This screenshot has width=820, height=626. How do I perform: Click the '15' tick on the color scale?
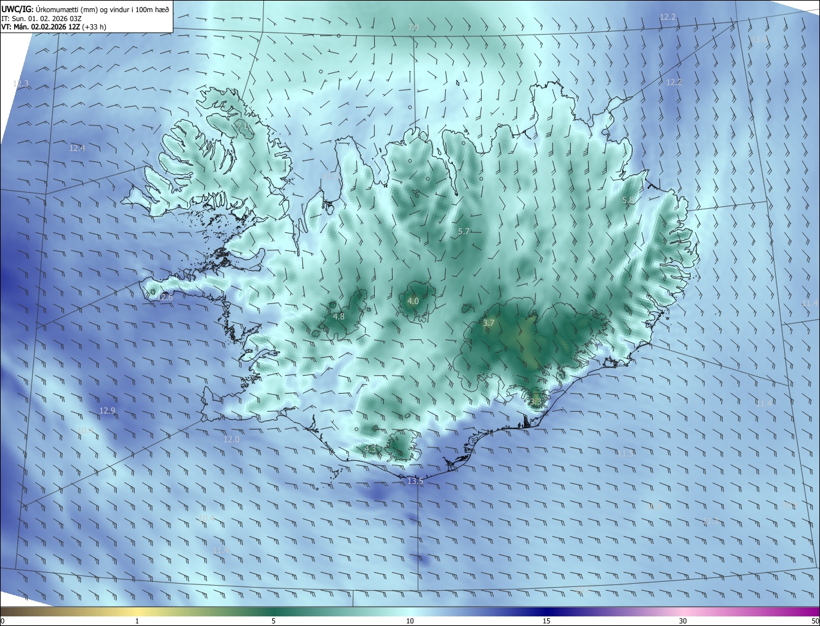click(x=546, y=621)
